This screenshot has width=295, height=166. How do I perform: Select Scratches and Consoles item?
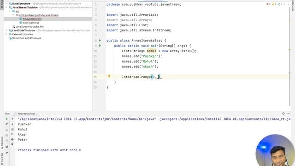[27, 38]
